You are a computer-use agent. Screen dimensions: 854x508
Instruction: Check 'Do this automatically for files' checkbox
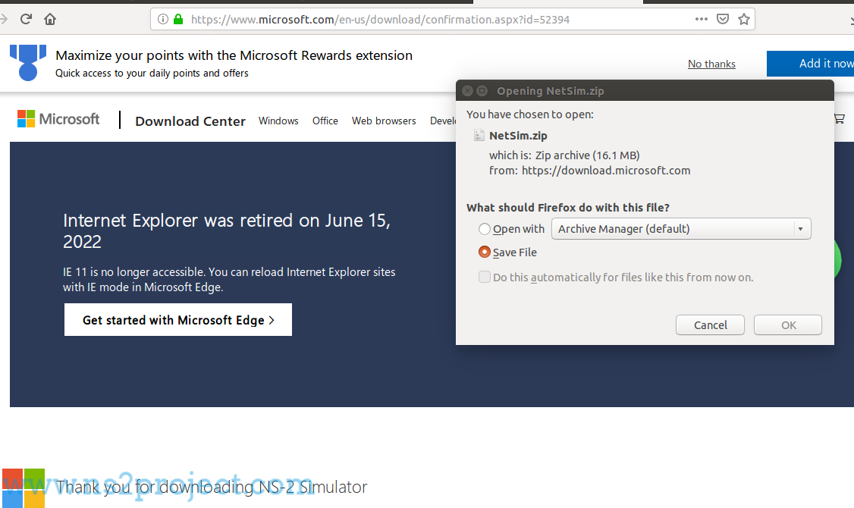click(484, 278)
